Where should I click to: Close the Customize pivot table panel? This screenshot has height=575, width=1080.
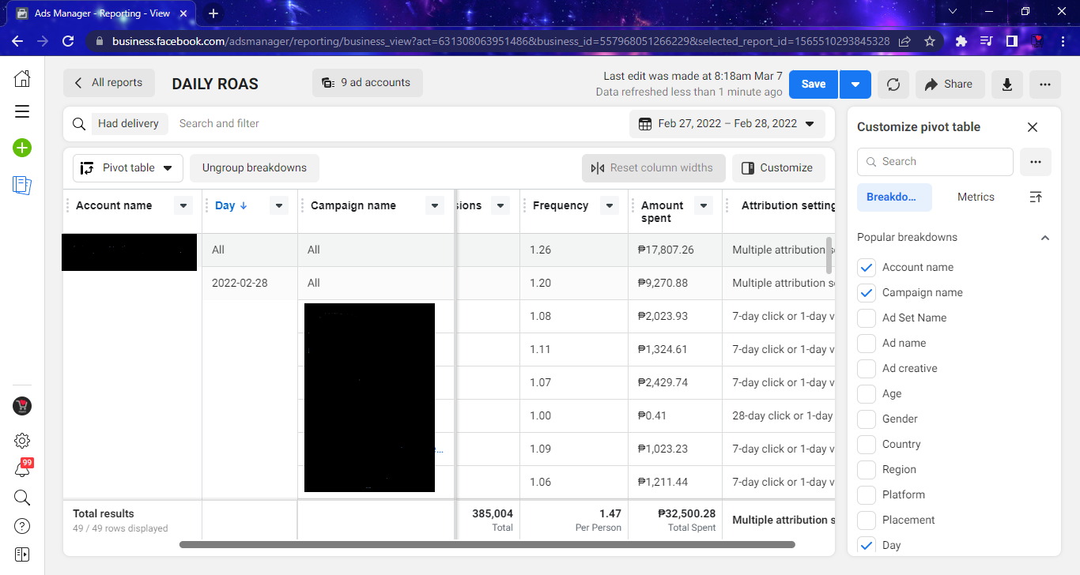1033,127
